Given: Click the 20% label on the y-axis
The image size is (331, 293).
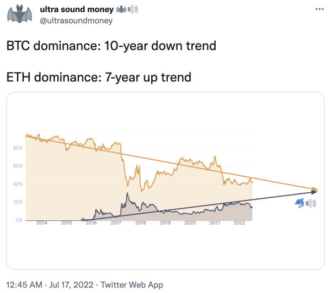Looking at the screenshot, I should [18, 202].
